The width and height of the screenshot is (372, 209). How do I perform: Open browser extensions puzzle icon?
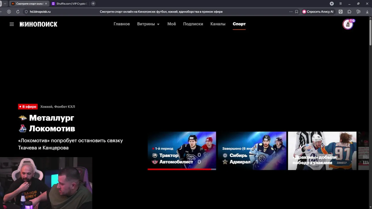point(349,12)
